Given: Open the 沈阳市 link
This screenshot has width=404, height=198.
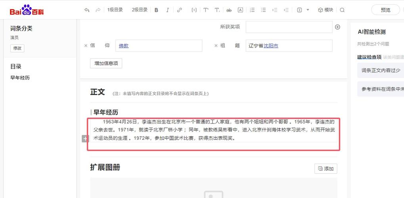Looking at the screenshot, I should point(271,46).
